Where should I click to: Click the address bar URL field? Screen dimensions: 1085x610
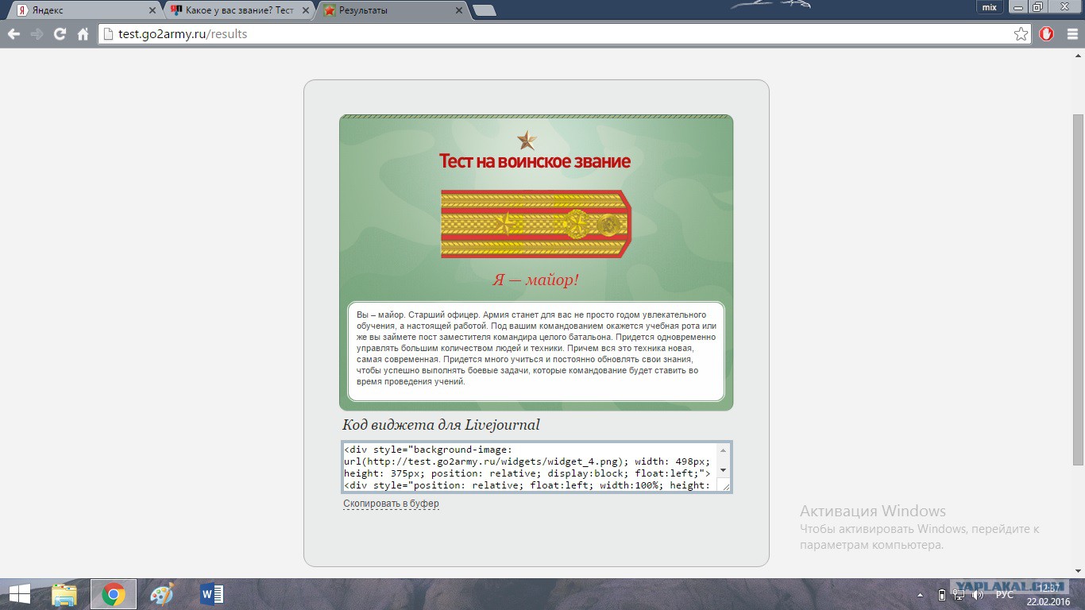click(x=556, y=34)
